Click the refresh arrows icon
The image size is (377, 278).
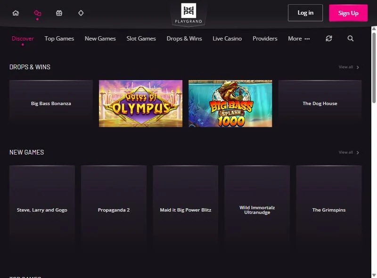[x=328, y=39]
